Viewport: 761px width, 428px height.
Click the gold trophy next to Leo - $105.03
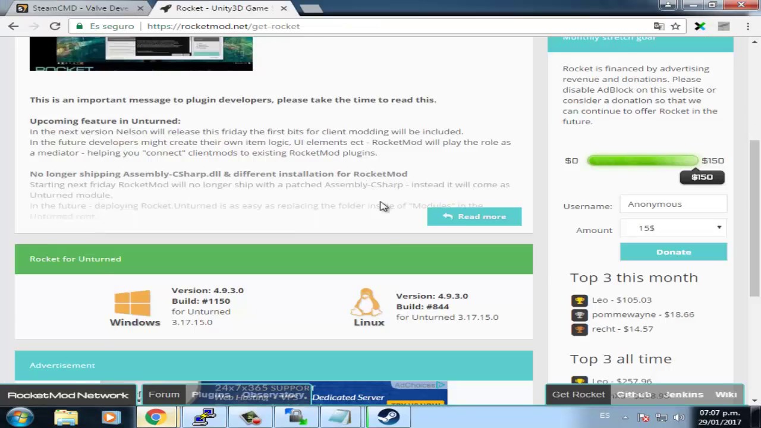coord(579,301)
